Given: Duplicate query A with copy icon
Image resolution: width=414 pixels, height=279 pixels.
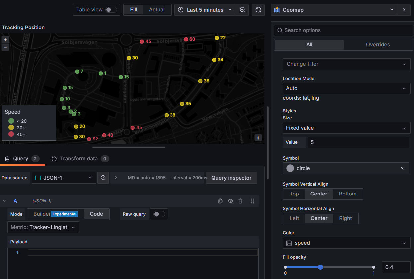Looking at the screenshot, I should [x=220, y=201].
